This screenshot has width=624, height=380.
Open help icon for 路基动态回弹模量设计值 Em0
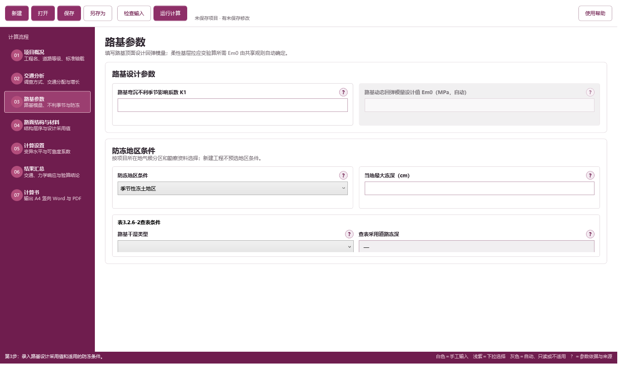590,92
